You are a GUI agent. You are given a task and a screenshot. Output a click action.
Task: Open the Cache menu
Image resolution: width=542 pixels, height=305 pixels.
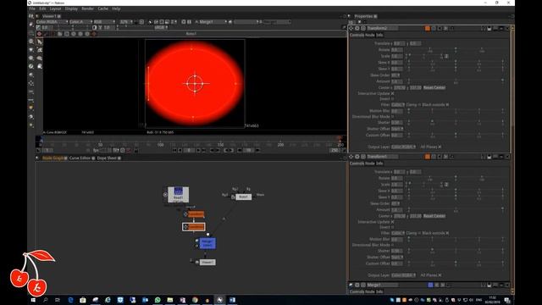pyautogui.click(x=102, y=8)
